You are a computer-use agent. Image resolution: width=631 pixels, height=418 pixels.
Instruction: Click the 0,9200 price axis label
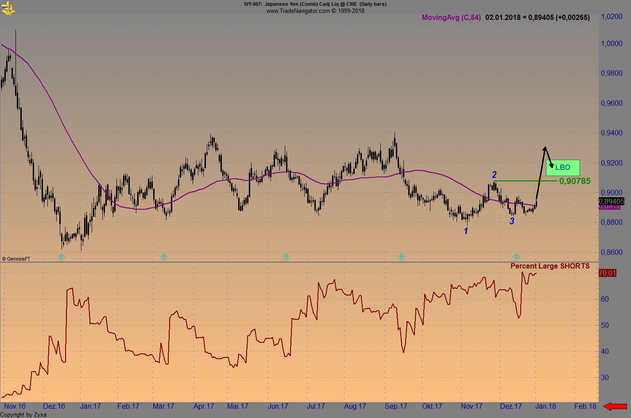(612, 163)
